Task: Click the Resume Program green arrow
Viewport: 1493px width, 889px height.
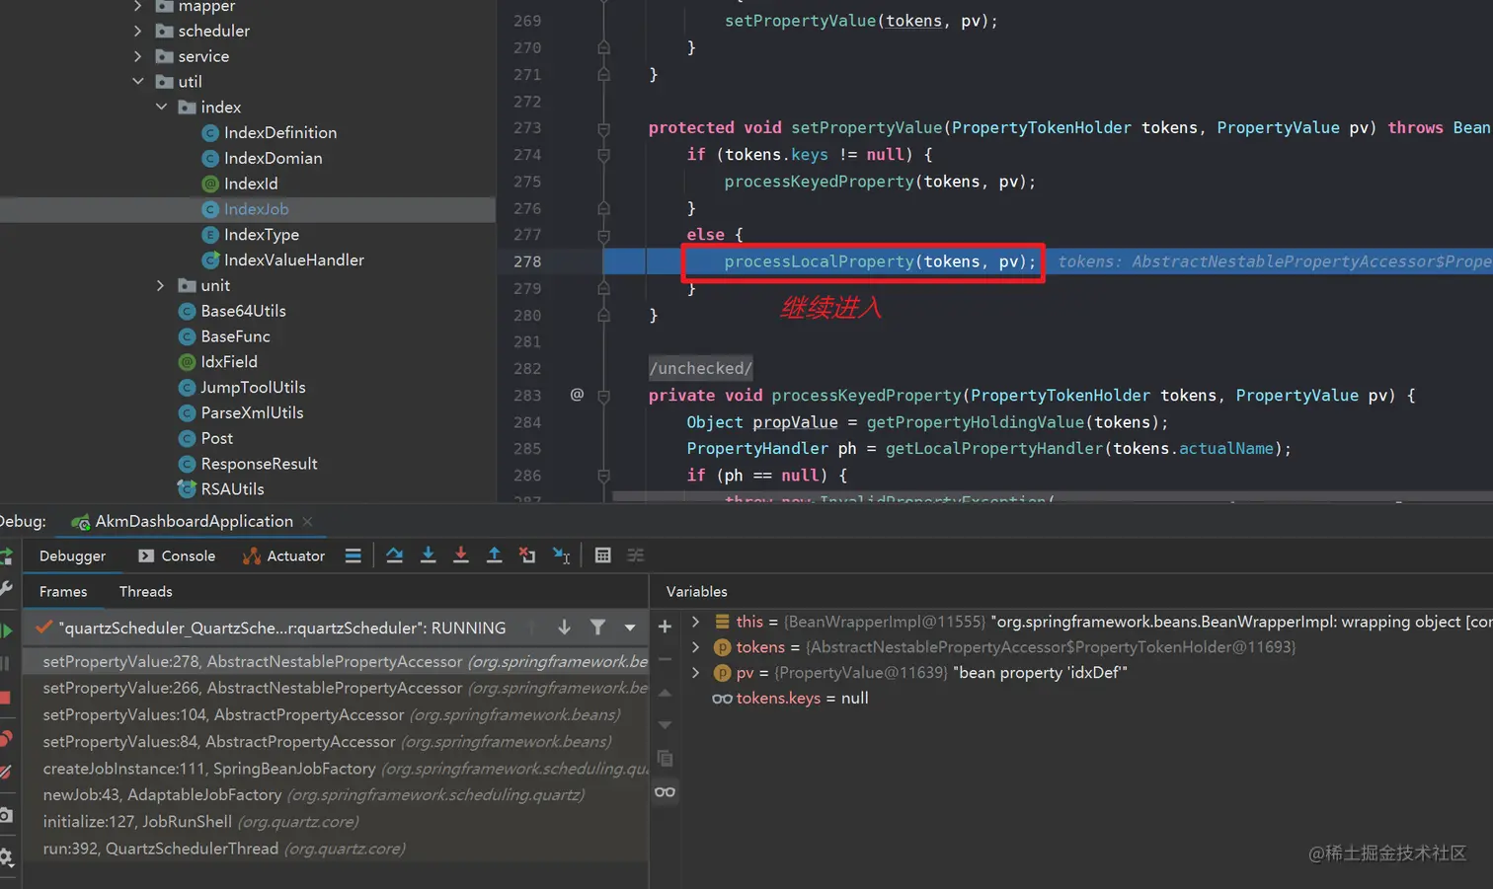Action: [x=6, y=630]
